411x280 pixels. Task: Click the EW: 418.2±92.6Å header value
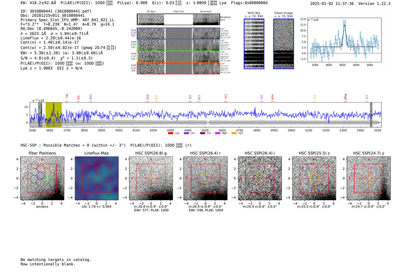(38, 3)
